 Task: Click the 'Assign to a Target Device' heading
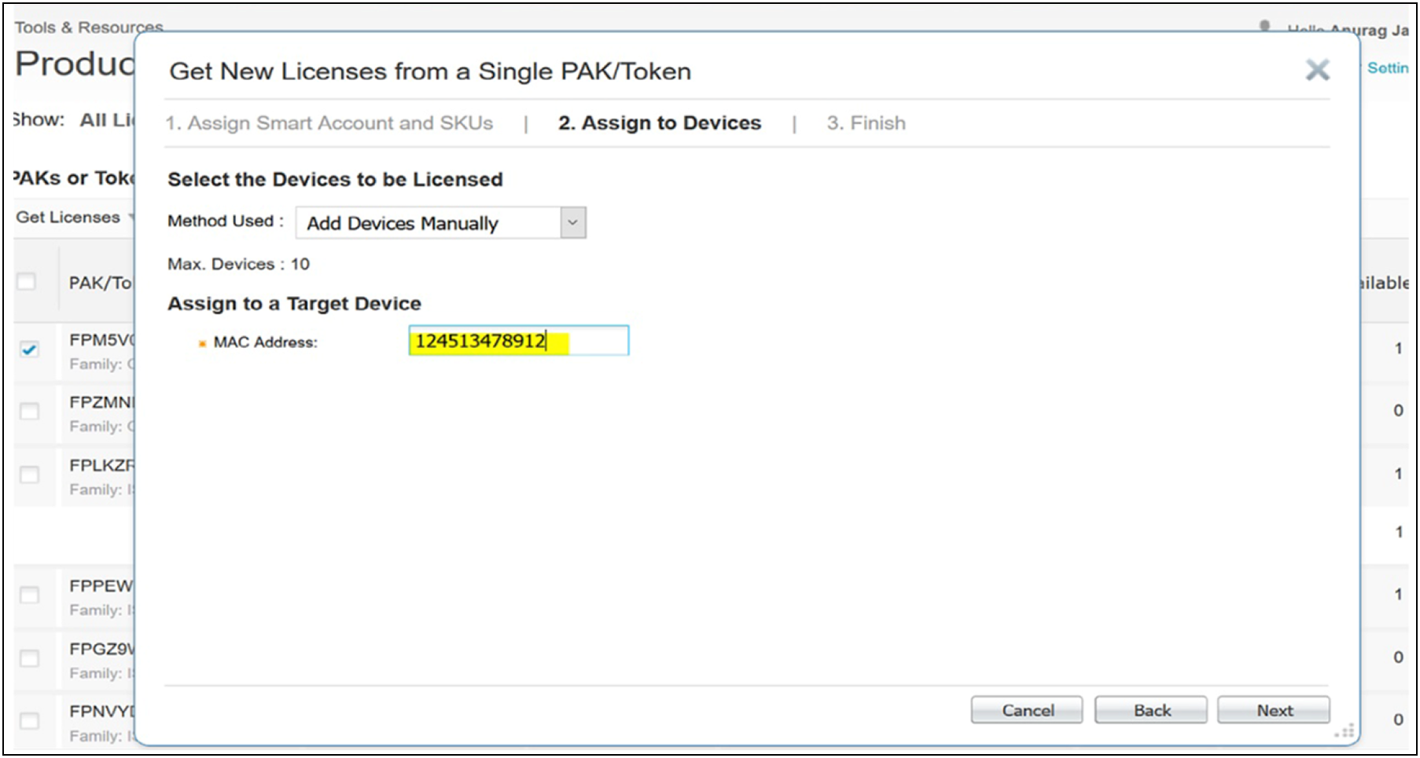click(294, 303)
